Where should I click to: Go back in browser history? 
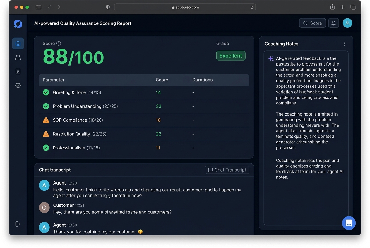(49, 7)
